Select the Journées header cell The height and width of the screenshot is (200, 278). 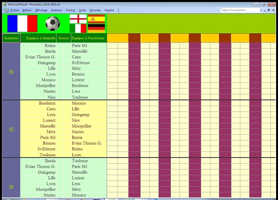(x=11, y=38)
